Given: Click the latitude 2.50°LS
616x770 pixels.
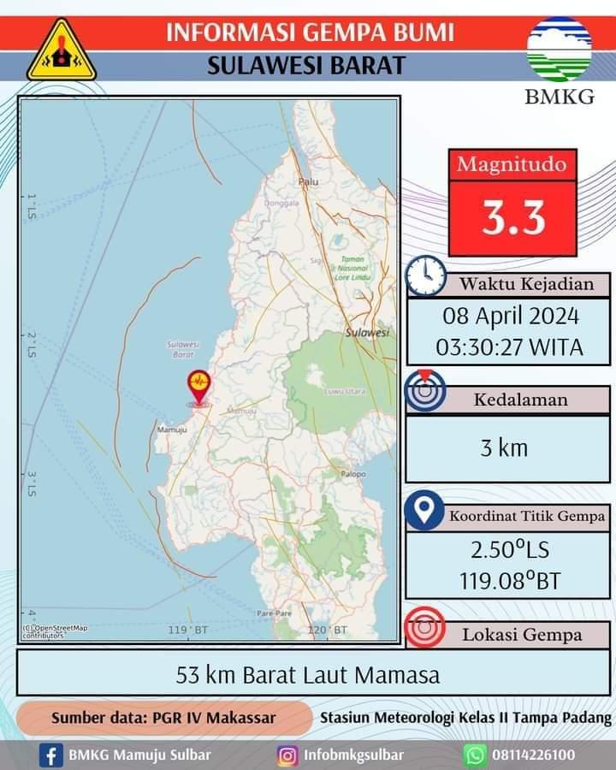Looking at the screenshot, I should pos(510,549).
